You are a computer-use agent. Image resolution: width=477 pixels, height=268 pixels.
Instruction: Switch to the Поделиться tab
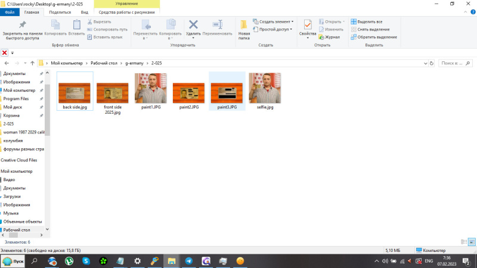click(60, 12)
